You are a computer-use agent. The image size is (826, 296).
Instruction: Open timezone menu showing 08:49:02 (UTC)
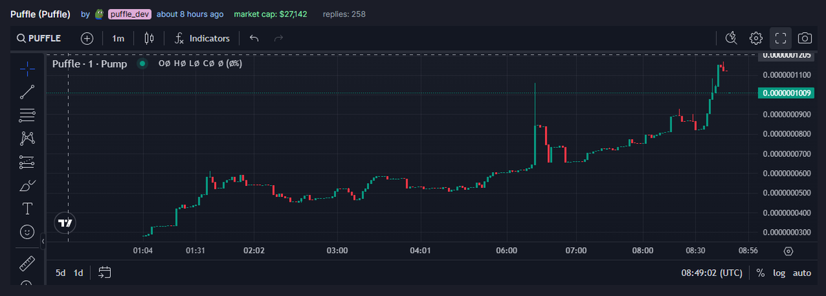[712, 273]
